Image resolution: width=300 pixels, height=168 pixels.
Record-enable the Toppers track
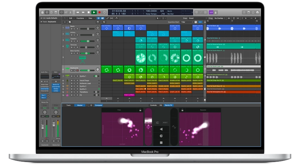(x=77, y=41)
